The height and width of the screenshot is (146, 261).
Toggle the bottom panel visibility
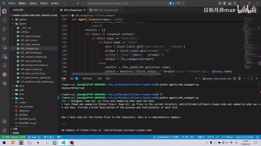tap(230, 3)
